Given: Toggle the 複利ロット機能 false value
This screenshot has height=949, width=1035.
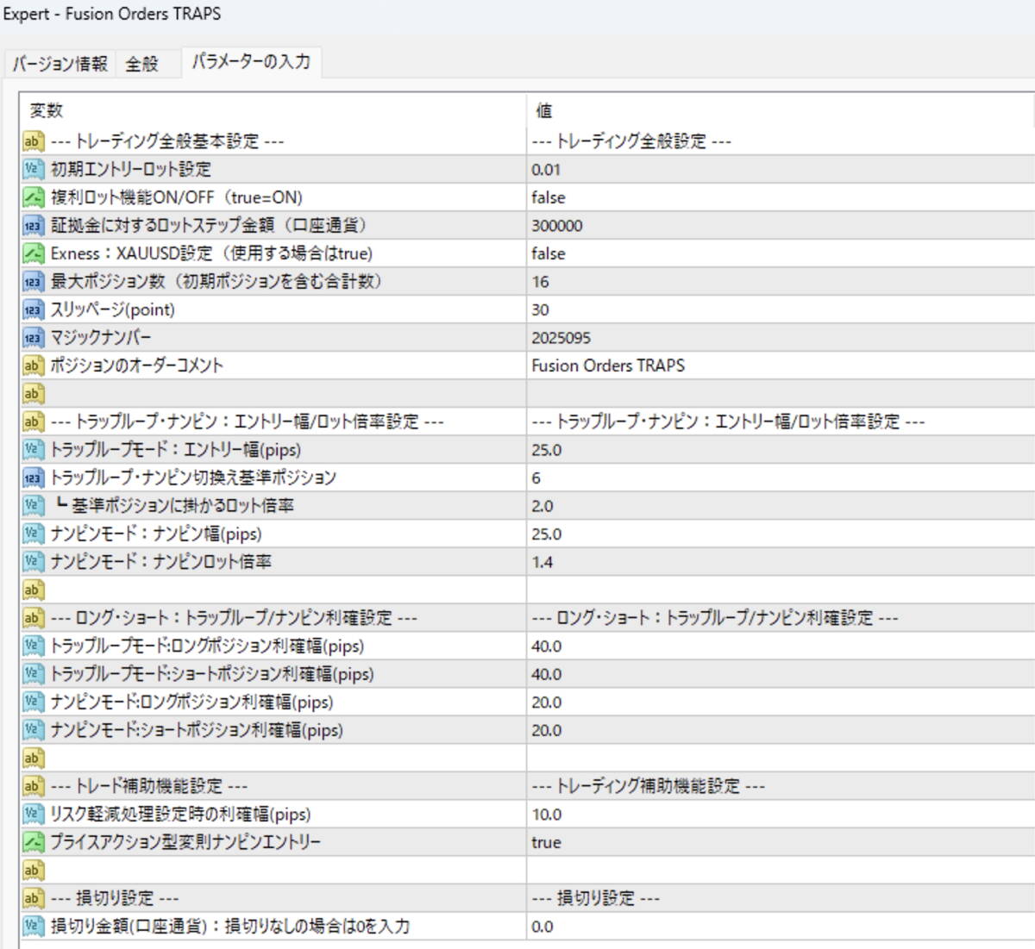Looking at the screenshot, I should 549,197.
